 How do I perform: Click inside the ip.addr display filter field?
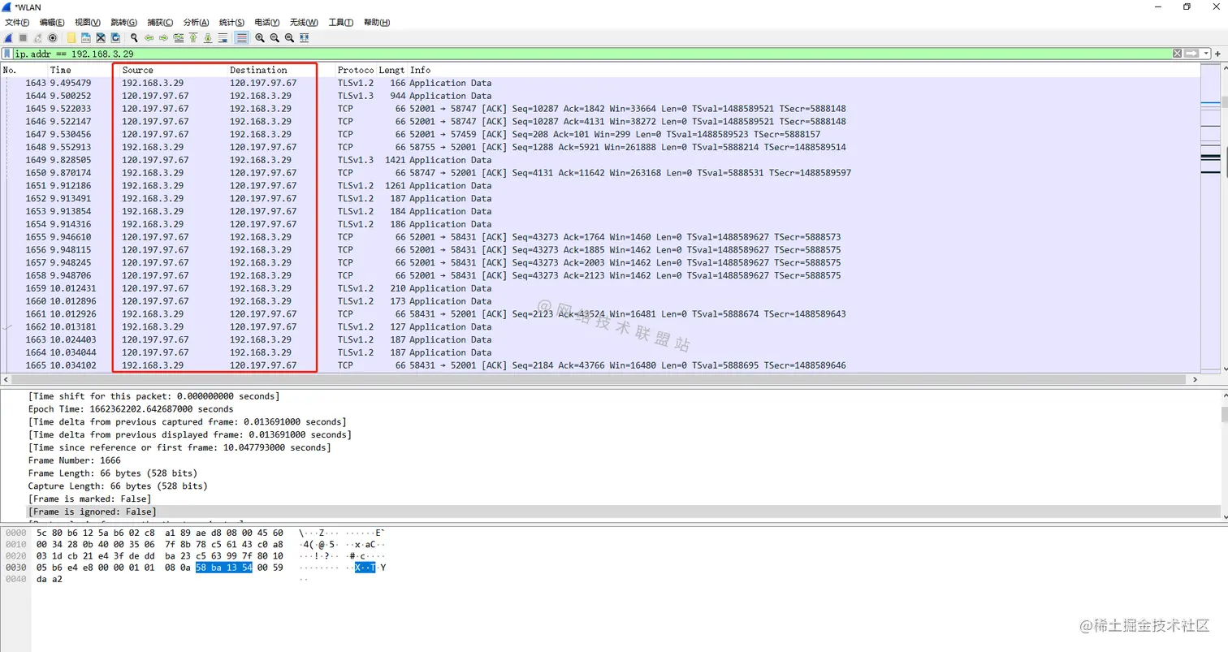coord(591,54)
